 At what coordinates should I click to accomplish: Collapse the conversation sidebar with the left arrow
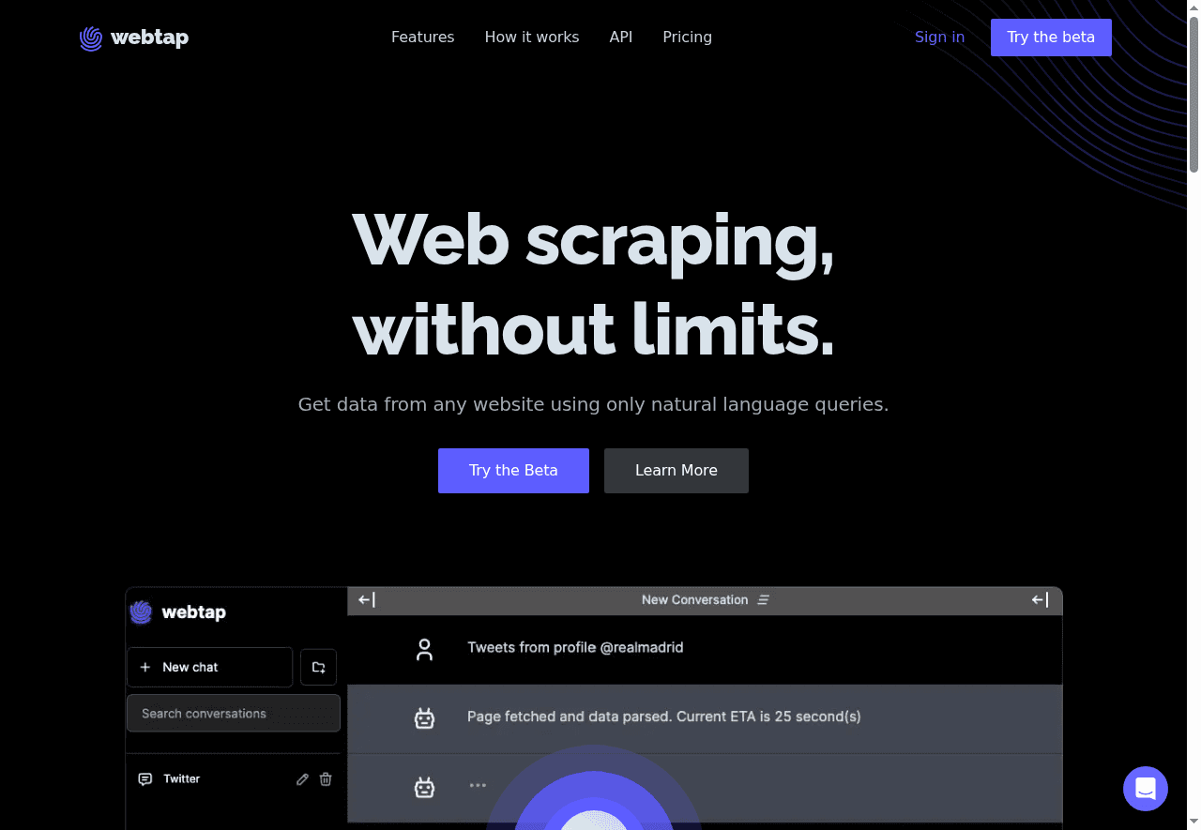(x=366, y=600)
